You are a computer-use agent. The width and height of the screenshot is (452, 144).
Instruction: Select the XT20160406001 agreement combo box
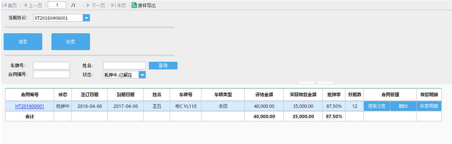tap(61, 18)
